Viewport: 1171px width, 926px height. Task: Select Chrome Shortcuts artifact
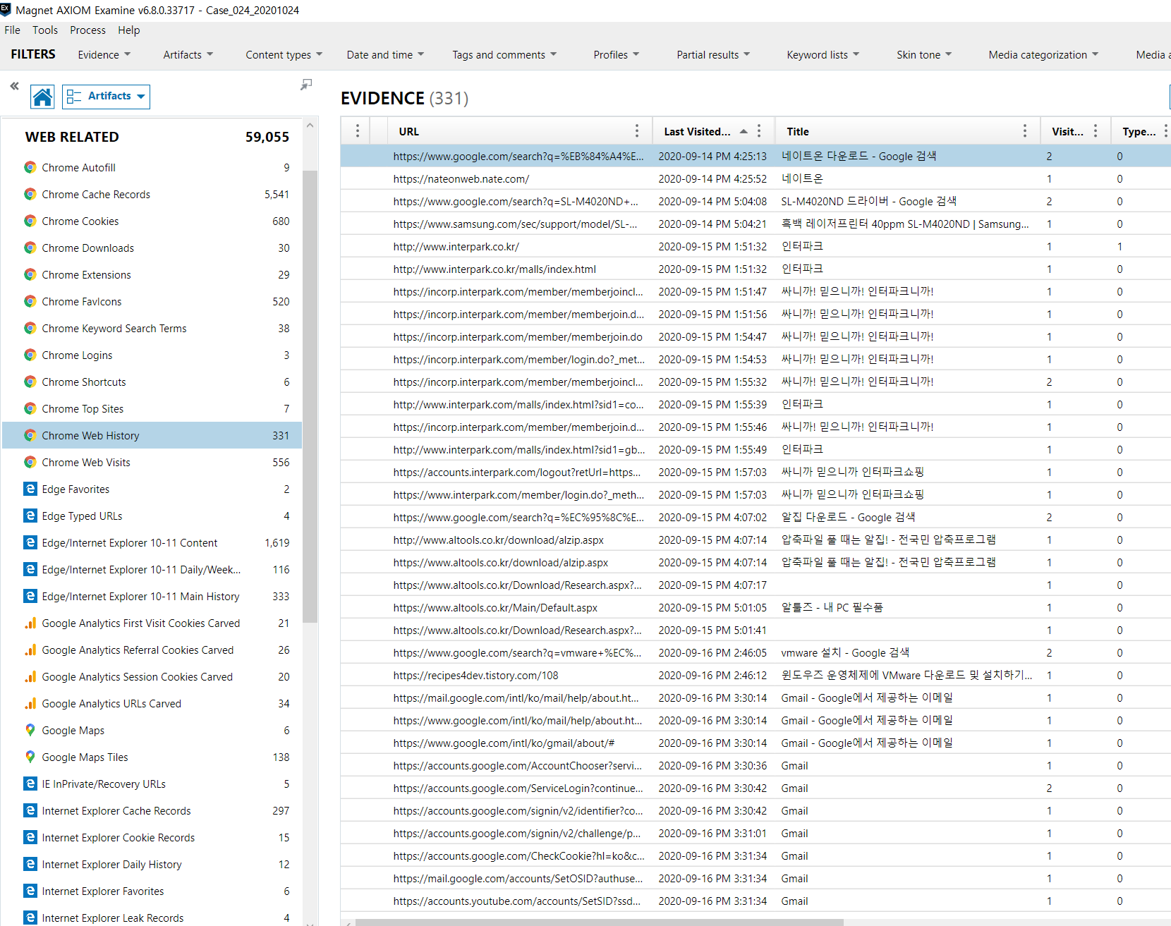coord(152,382)
